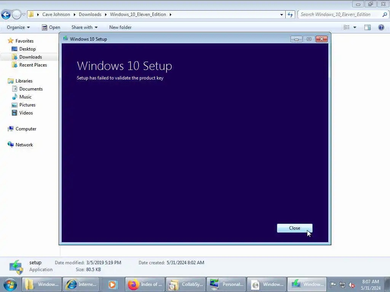This screenshot has height=292, width=390.
Task: Click the Refresh button beside address bar
Action: point(290,14)
